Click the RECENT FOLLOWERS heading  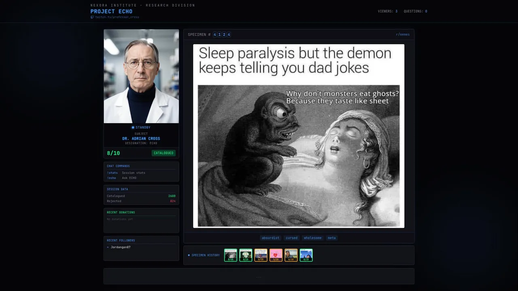coord(121,240)
